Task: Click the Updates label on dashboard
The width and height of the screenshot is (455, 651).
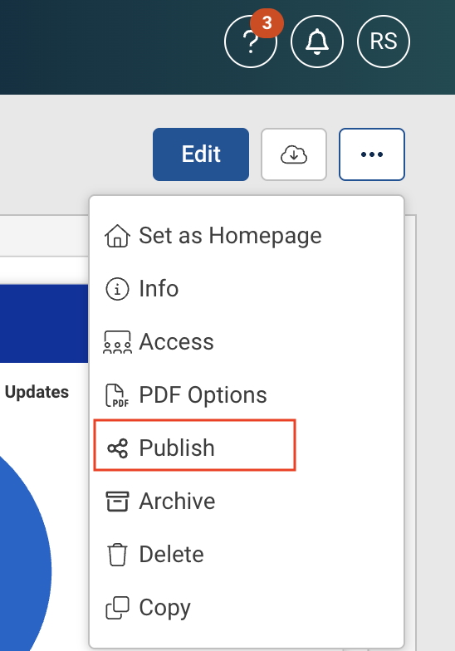Action: [x=37, y=392]
